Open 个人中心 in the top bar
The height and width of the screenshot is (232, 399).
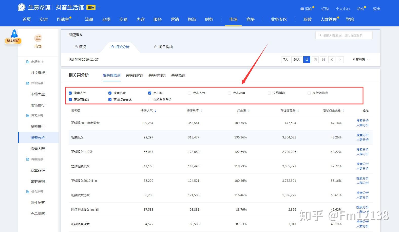pyautogui.click(x=343, y=9)
